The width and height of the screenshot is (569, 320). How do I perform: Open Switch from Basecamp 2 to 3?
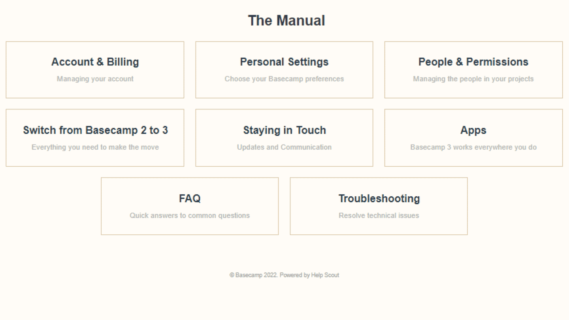(x=95, y=138)
